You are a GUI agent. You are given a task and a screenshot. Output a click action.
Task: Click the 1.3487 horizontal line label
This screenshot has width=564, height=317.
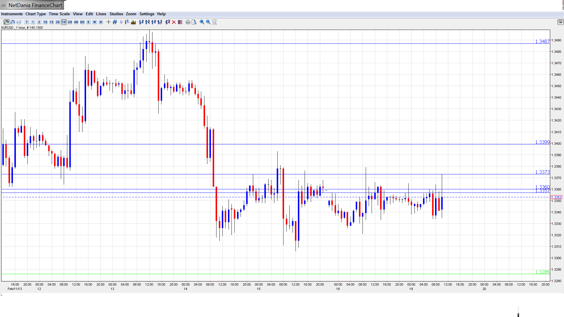[x=542, y=42]
